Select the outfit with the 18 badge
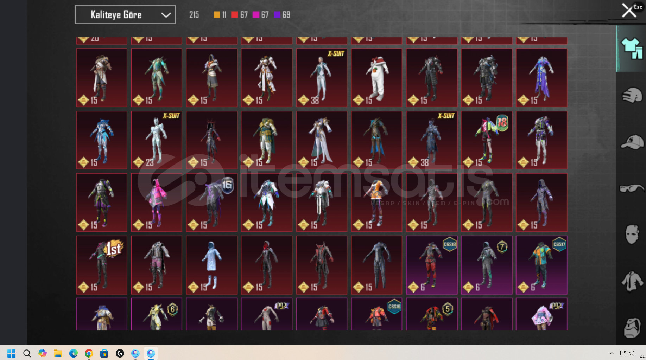 pyautogui.click(x=487, y=140)
